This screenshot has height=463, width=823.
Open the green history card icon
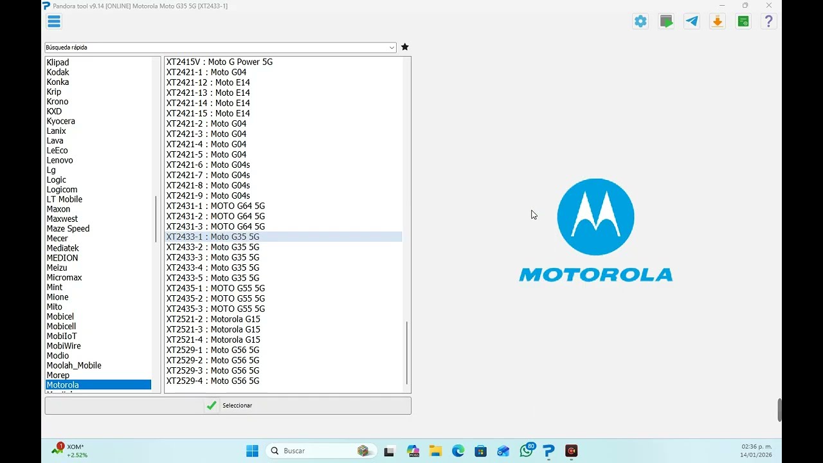tap(743, 21)
